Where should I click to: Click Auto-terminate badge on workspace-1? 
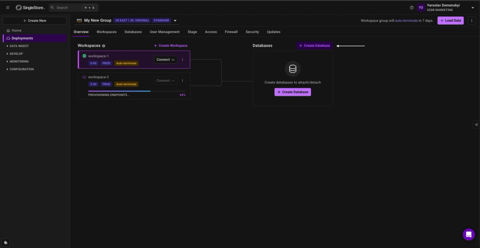pyautogui.click(x=127, y=63)
